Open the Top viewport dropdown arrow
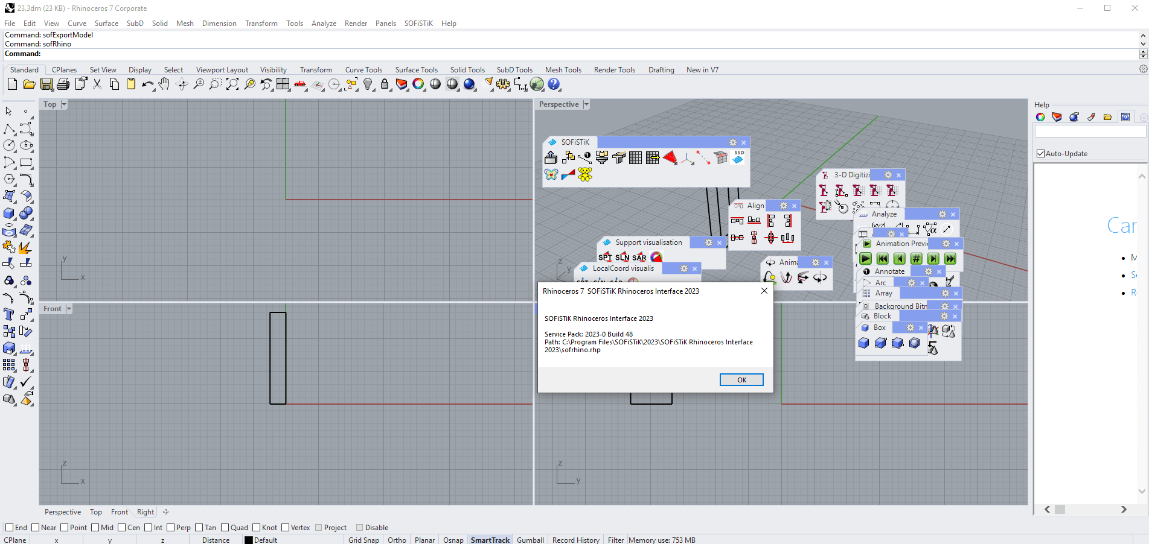This screenshot has width=1149, height=544. tap(64, 104)
